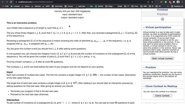
Task: Open the Grammarly green extension icon
Action: [x=166, y=2]
